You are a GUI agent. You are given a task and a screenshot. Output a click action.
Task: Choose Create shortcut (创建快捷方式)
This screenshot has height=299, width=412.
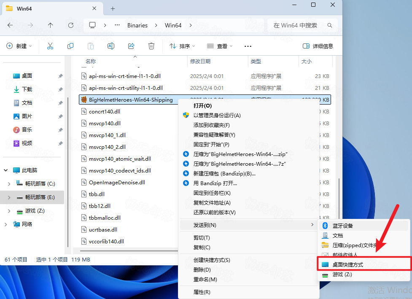click(x=249, y=260)
